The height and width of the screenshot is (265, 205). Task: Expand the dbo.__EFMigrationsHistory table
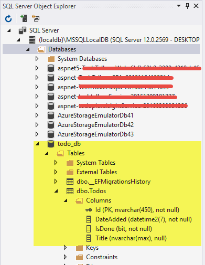tap(56, 182)
